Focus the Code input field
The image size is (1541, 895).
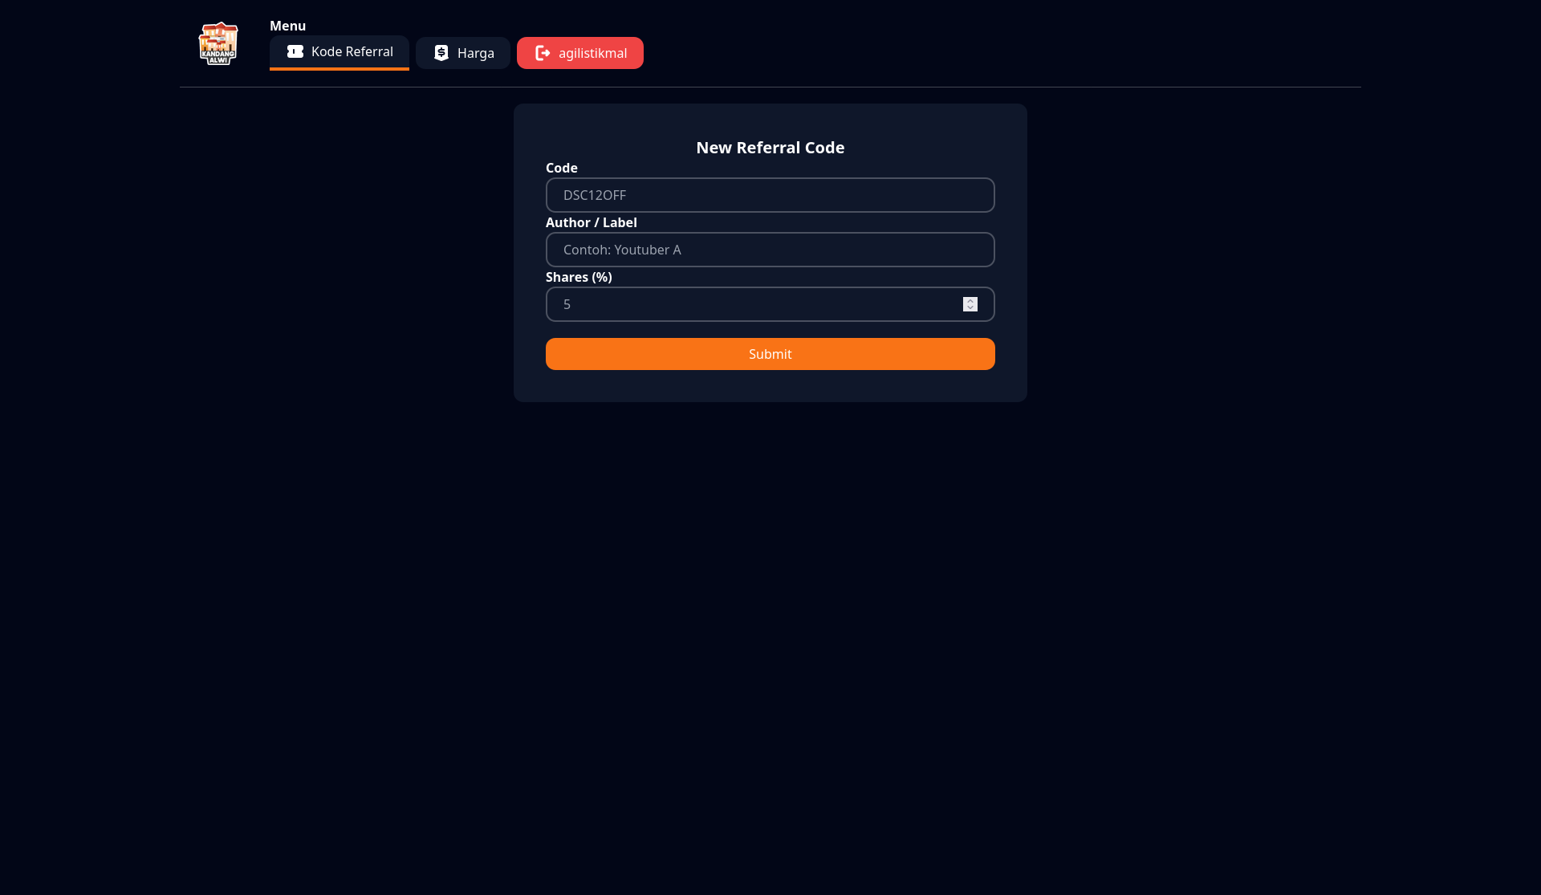pyautogui.click(x=770, y=195)
